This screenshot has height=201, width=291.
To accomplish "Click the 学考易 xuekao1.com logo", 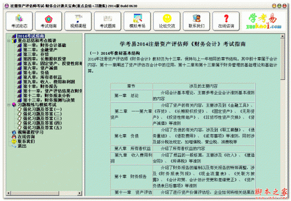I will [263, 21].
